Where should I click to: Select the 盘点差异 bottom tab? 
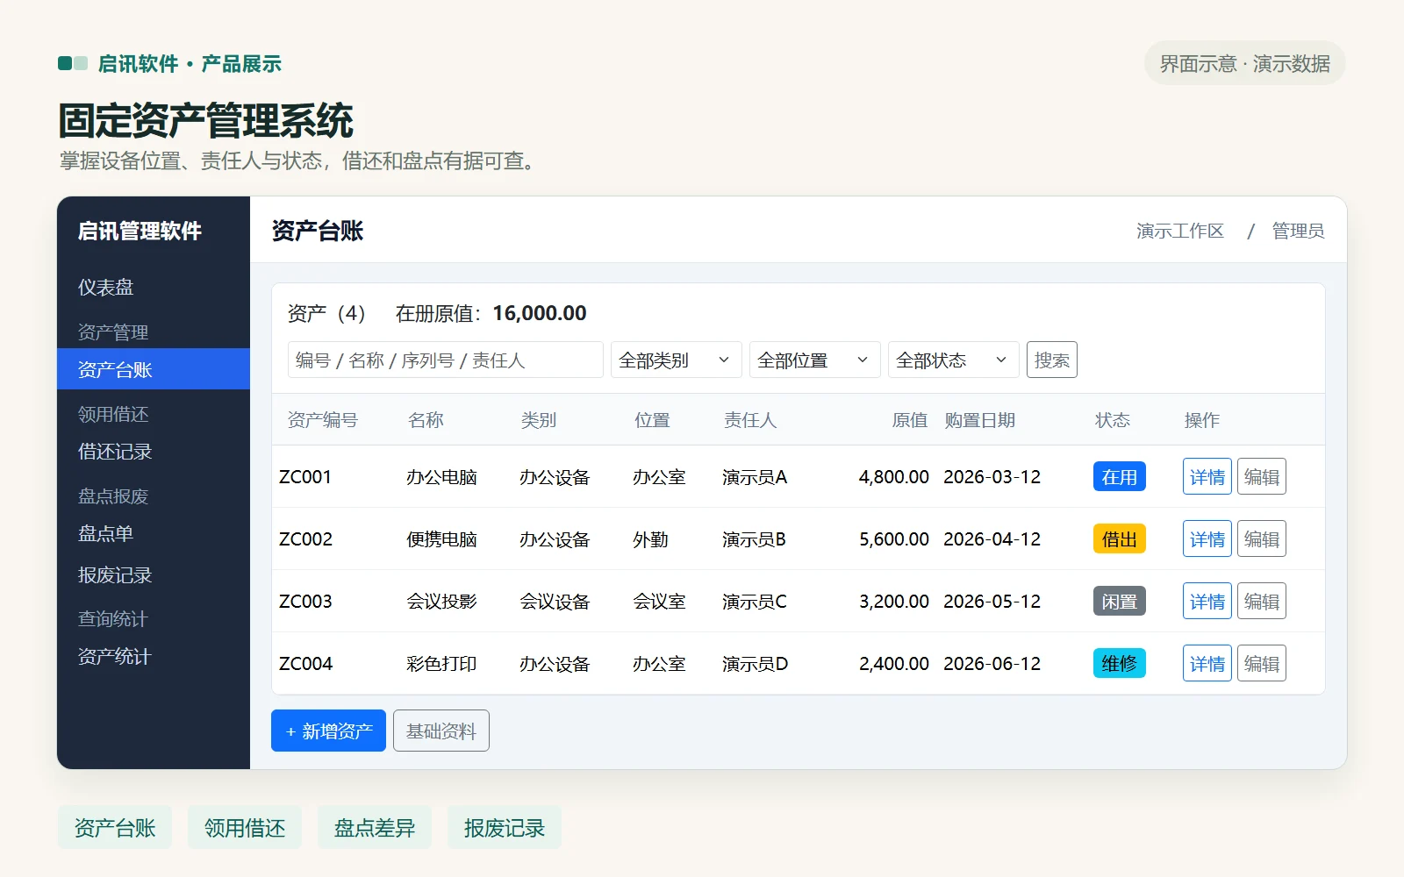pyautogui.click(x=375, y=827)
